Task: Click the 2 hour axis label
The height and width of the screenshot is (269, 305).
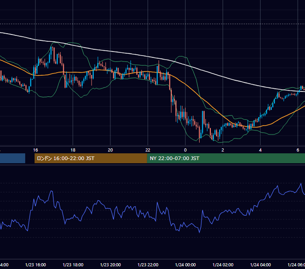Action: [223, 150]
